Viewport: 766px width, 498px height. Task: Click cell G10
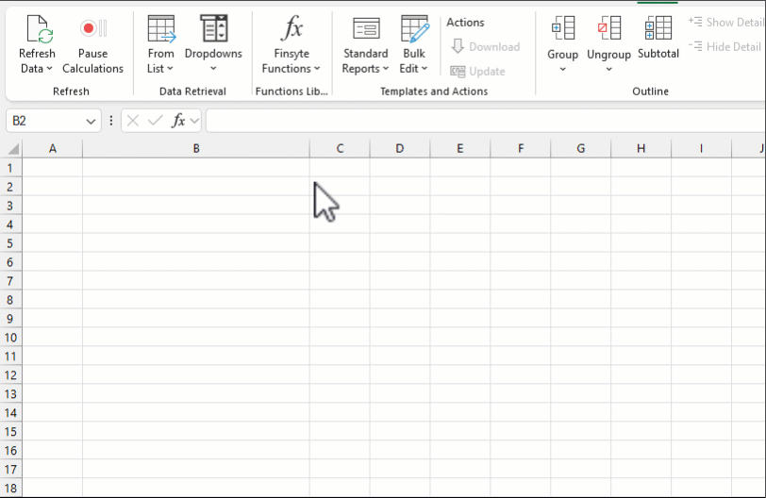click(581, 338)
